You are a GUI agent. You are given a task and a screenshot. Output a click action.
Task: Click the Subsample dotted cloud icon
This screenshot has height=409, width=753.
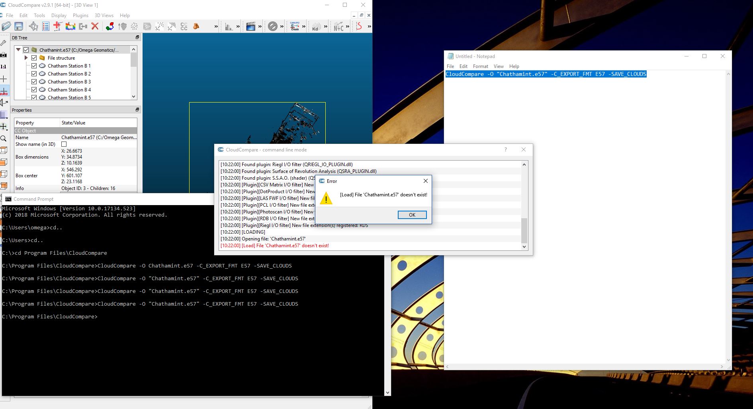point(135,26)
